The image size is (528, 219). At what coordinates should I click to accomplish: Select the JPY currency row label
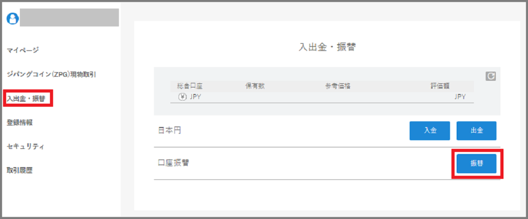196,97
